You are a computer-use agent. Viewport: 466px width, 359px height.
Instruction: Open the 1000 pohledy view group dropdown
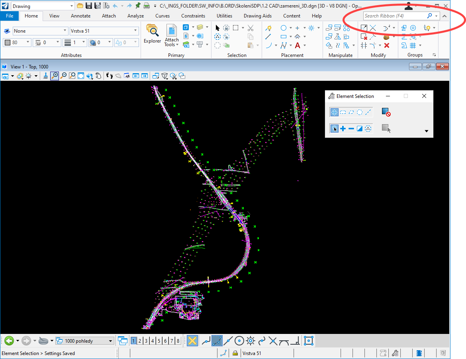85,341
